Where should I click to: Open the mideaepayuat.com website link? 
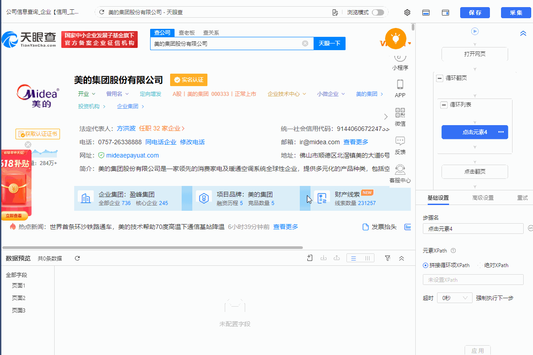tap(133, 155)
